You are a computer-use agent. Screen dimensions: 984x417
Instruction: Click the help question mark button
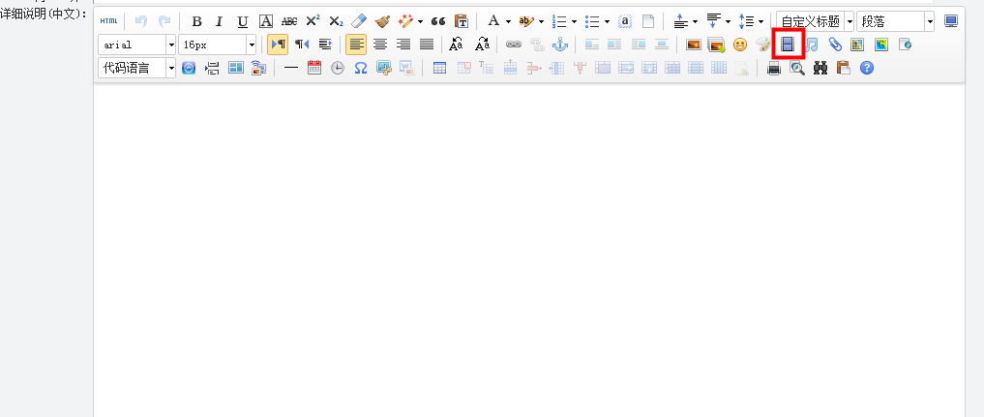click(867, 69)
